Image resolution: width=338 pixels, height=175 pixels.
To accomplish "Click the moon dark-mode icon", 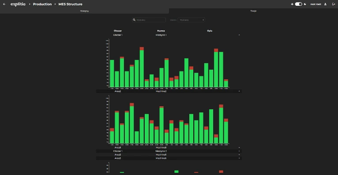I will [x=305, y=4].
